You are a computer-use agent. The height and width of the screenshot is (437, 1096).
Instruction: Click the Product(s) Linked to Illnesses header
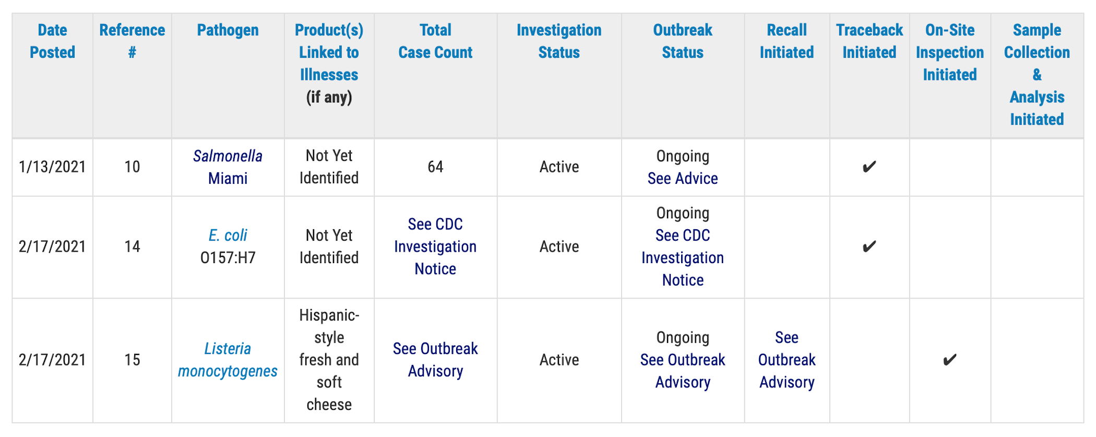click(x=329, y=52)
